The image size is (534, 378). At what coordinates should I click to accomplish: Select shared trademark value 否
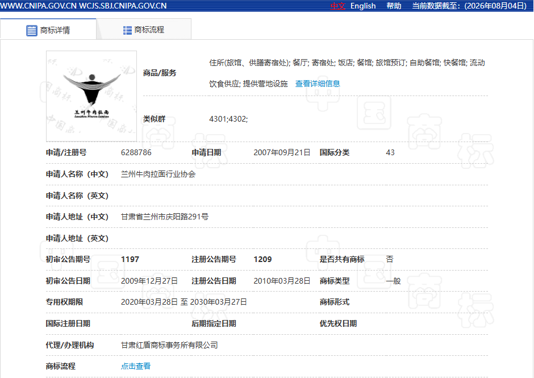point(390,259)
